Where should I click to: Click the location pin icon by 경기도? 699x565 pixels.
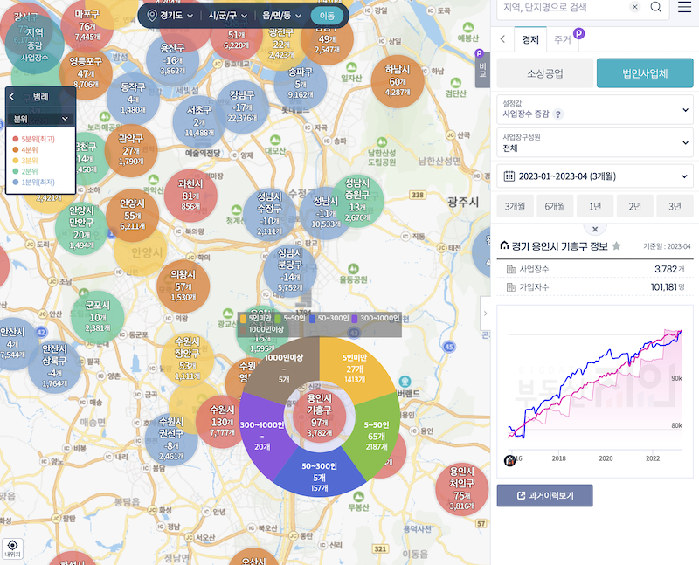[152, 16]
